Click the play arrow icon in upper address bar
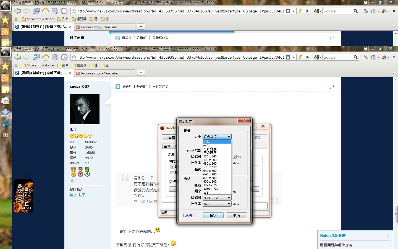The width and height of the screenshot is (398, 249). point(307,11)
